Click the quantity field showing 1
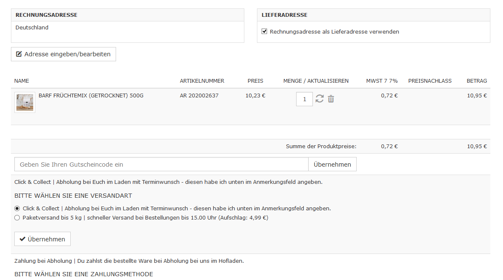The height and width of the screenshot is (280, 503). pyautogui.click(x=304, y=99)
